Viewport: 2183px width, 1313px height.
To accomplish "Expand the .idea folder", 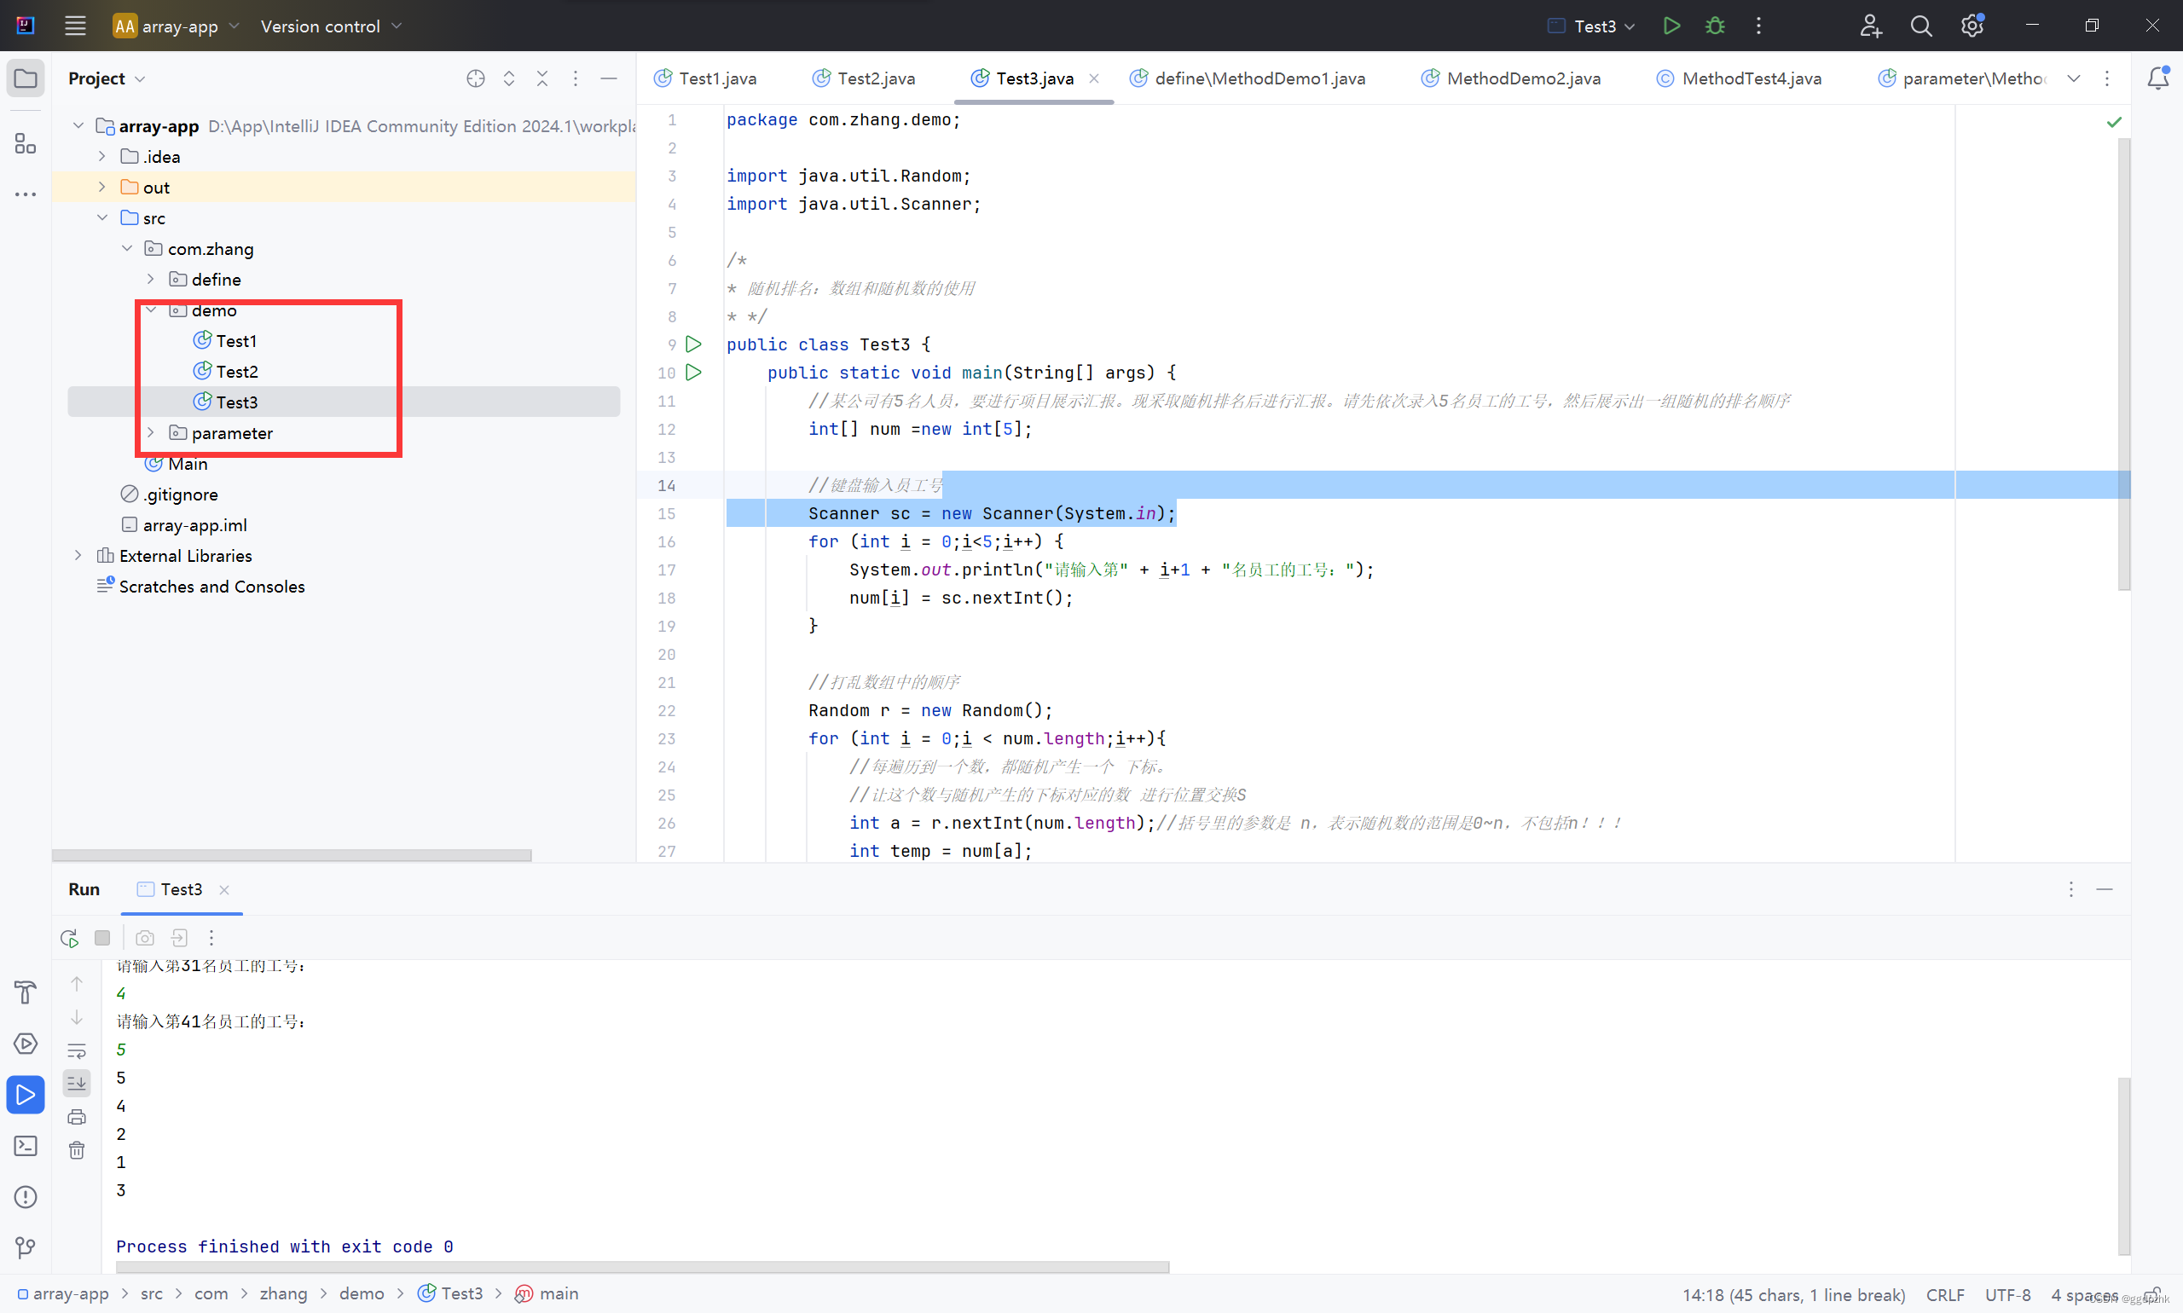I will pyautogui.click(x=101, y=157).
